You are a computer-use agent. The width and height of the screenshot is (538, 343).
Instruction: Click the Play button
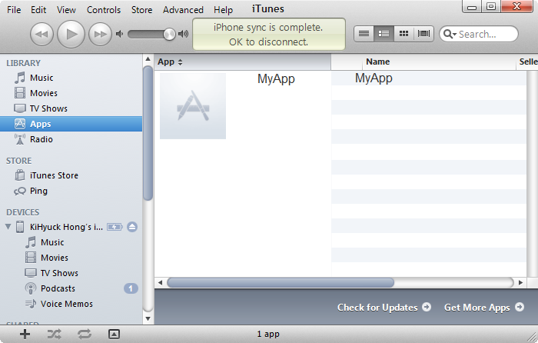pos(71,34)
